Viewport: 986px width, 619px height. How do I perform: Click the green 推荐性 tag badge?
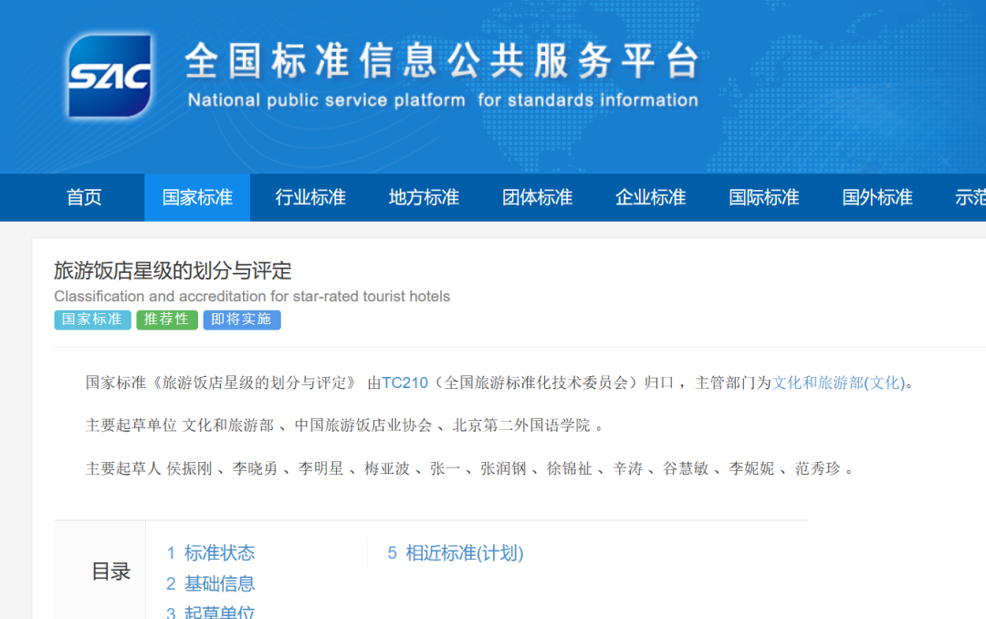167,320
